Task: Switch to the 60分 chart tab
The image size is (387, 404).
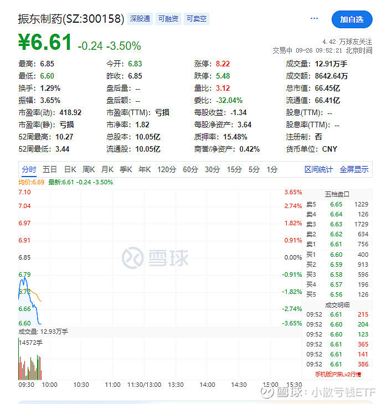Action: point(190,169)
